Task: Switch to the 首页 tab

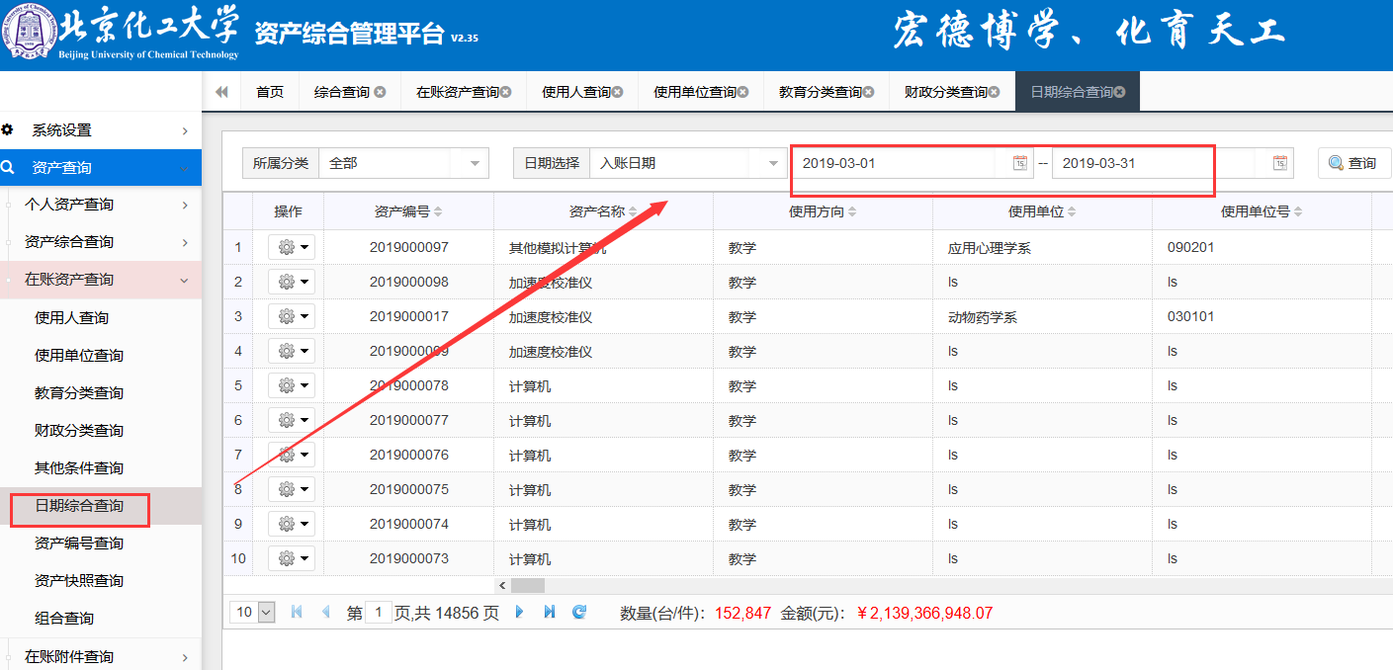Action: tap(270, 92)
